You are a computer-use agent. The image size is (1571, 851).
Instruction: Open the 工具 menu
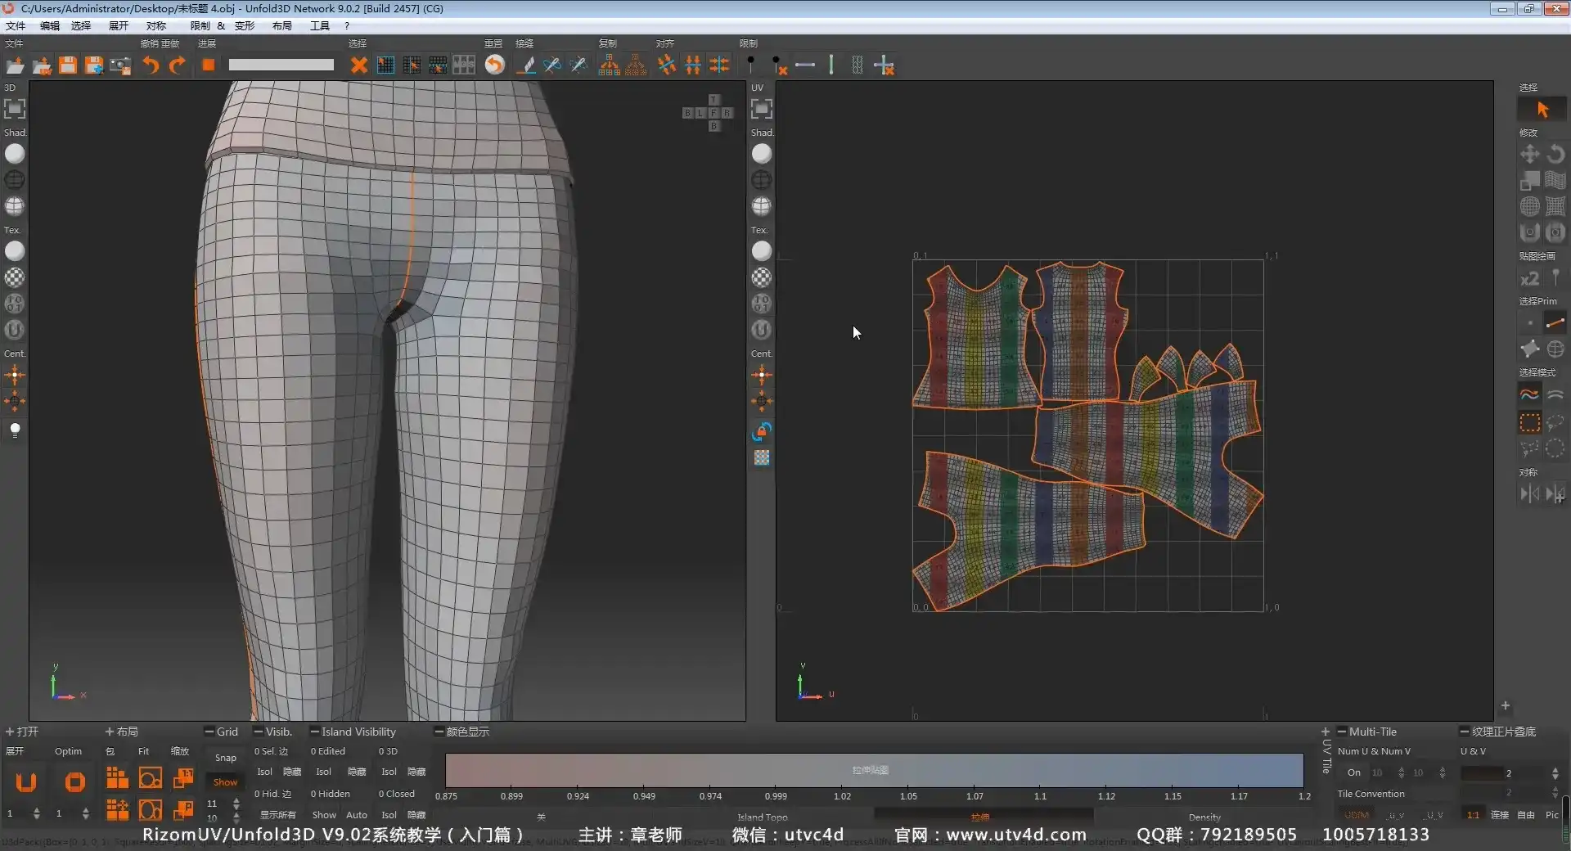point(319,25)
